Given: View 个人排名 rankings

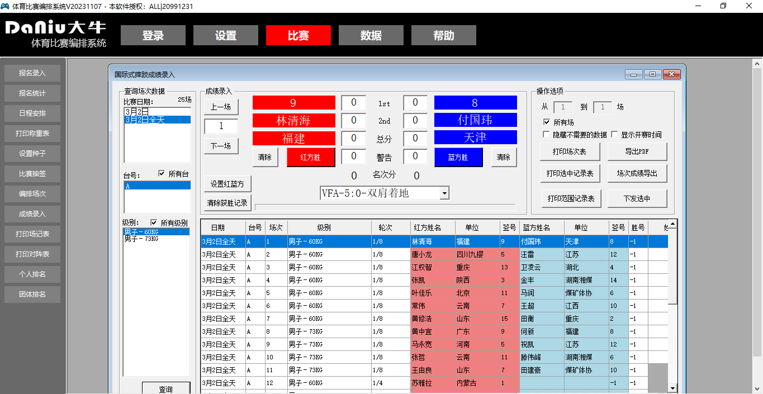Looking at the screenshot, I should [x=32, y=274].
